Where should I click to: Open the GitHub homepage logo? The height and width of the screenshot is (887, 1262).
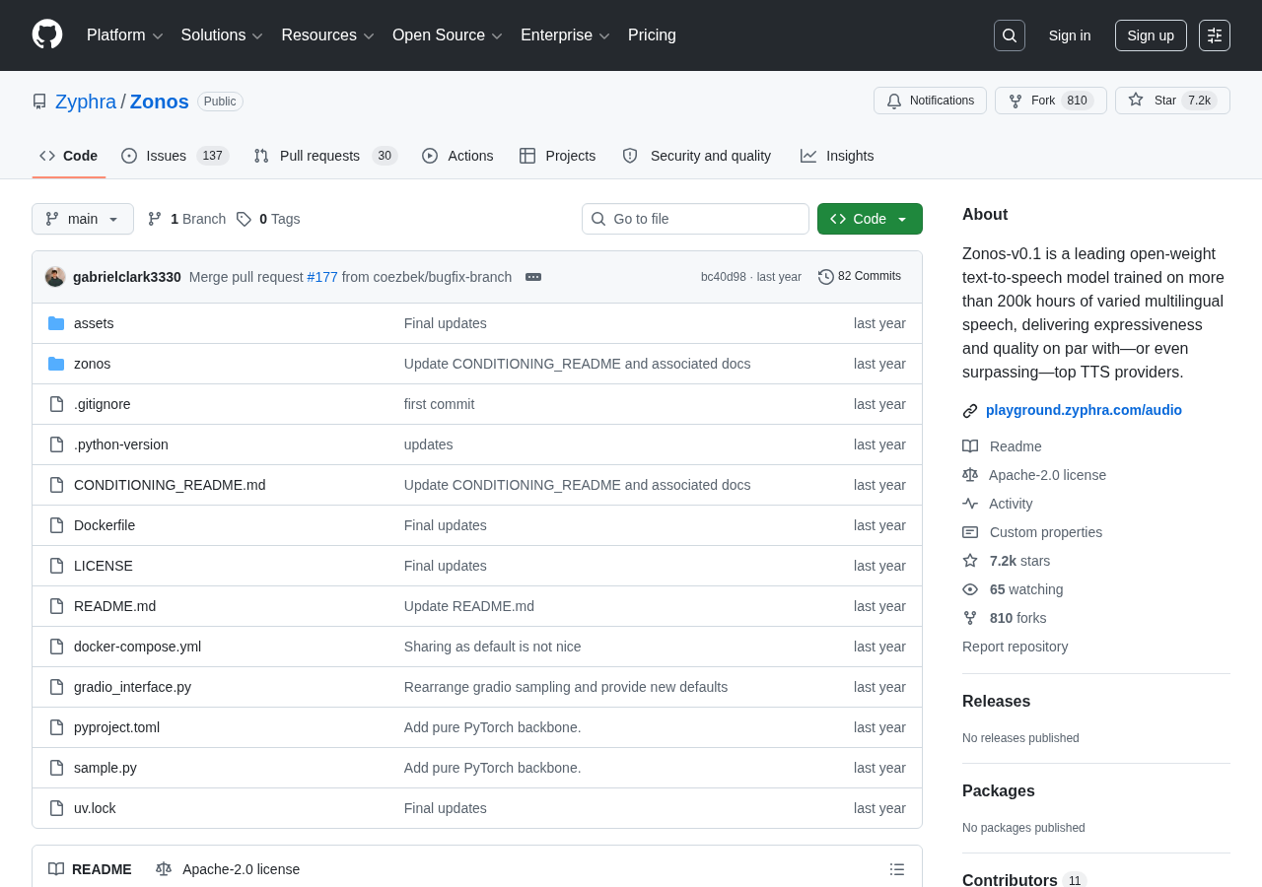click(x=47, y=34)
